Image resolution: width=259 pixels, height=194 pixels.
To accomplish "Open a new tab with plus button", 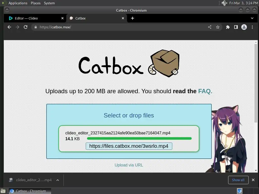I will pyautogui.click(x=133, y=18).
